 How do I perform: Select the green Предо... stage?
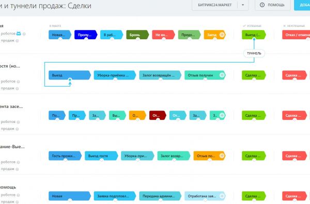pos(190,35)
